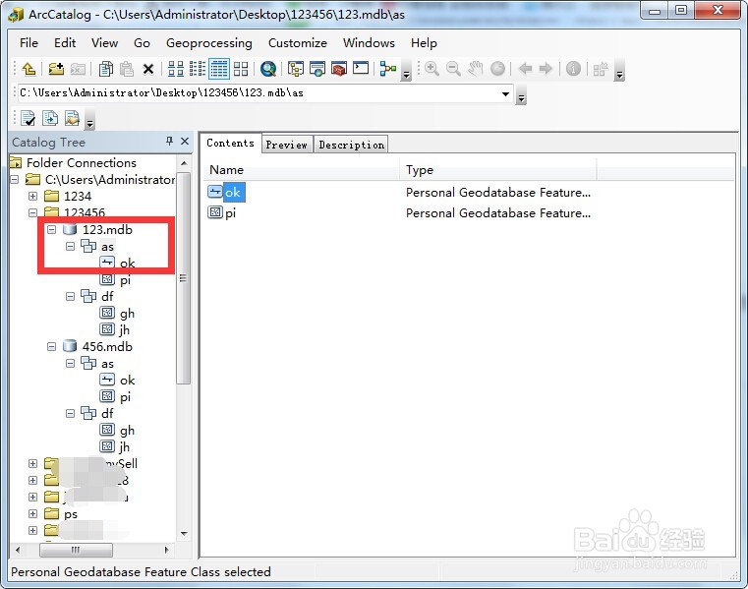
Task: Click the Connect To Folder icon
Action: (56, 69)
